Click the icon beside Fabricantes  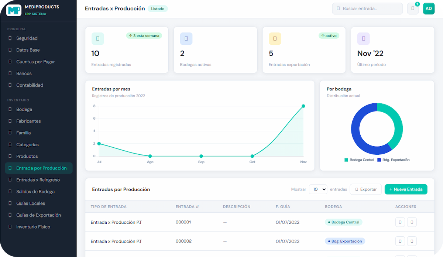click(x=10, y=121)
